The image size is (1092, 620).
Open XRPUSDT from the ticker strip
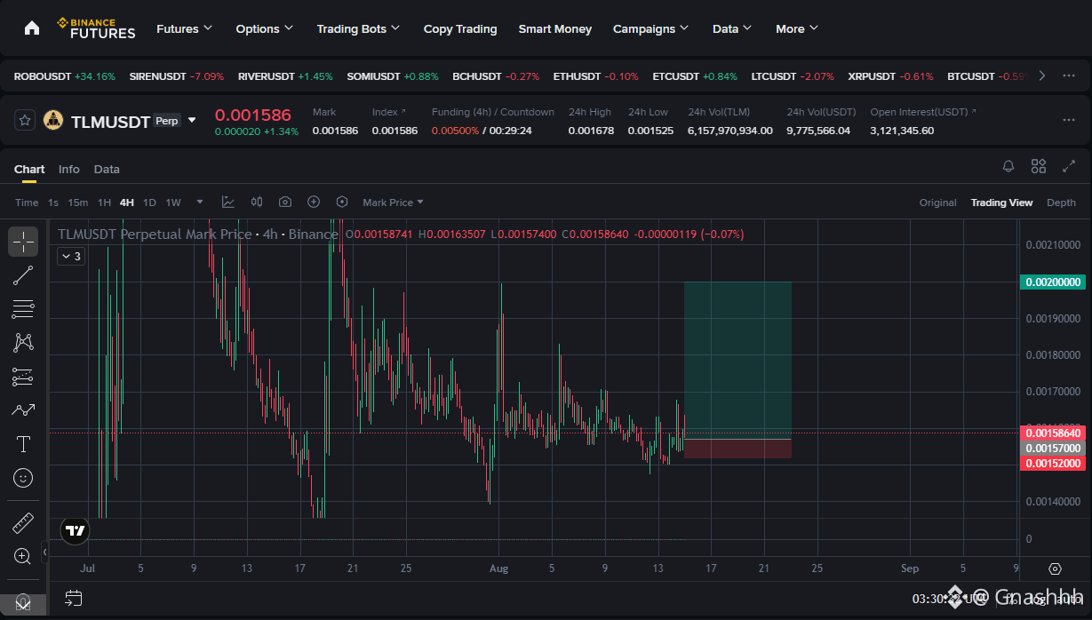point(889,76)
